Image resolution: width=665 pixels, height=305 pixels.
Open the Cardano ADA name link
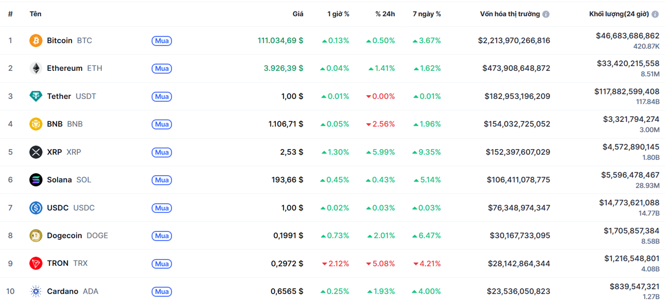click(x=72, y=292)
